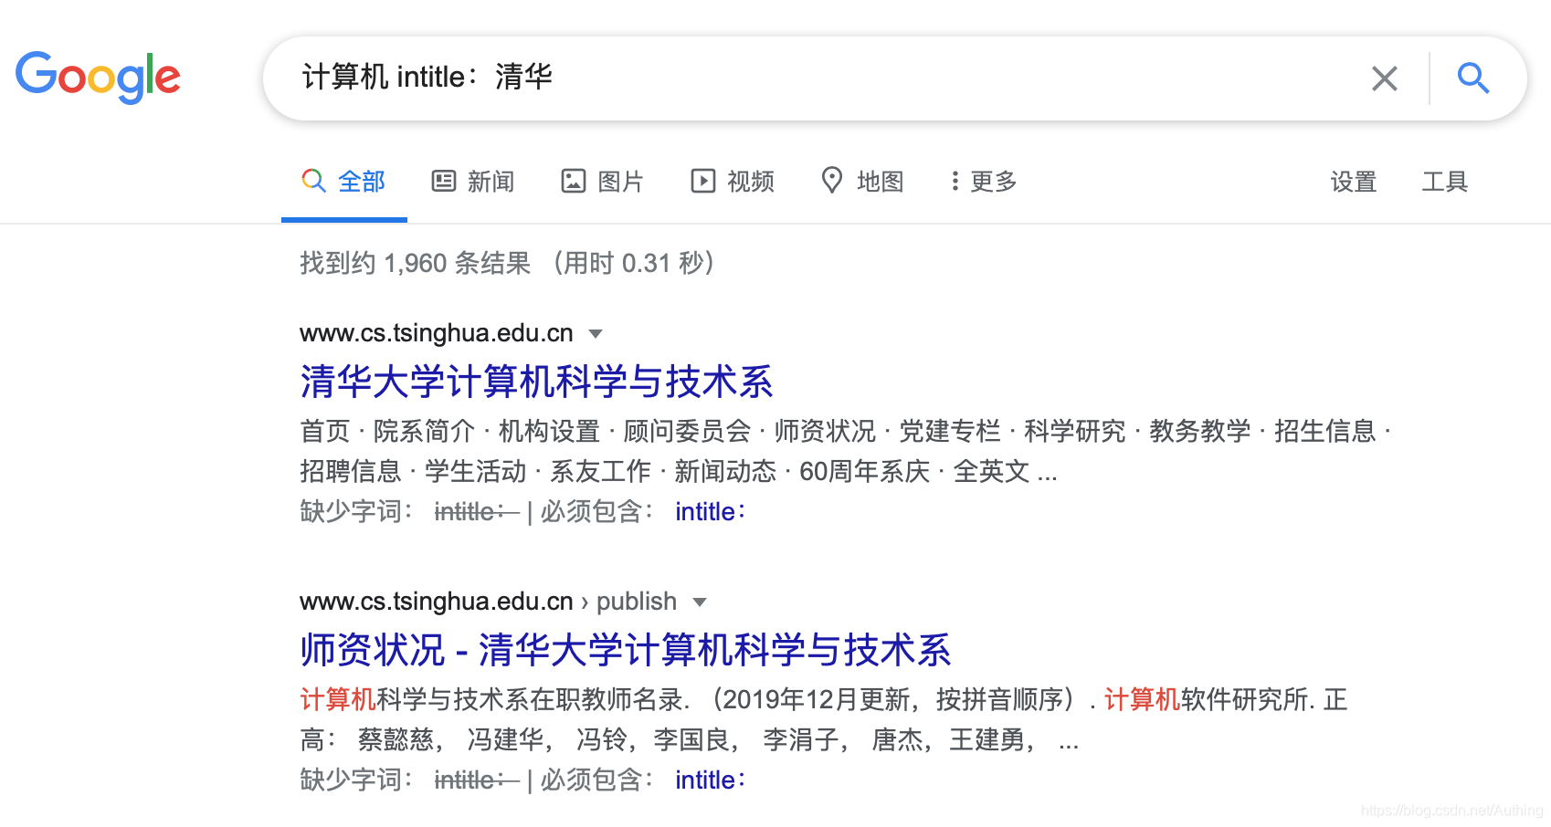Clear the search query with the X icon
The height and width of the screenshot is (827, 1551).
pos(1385,79)
